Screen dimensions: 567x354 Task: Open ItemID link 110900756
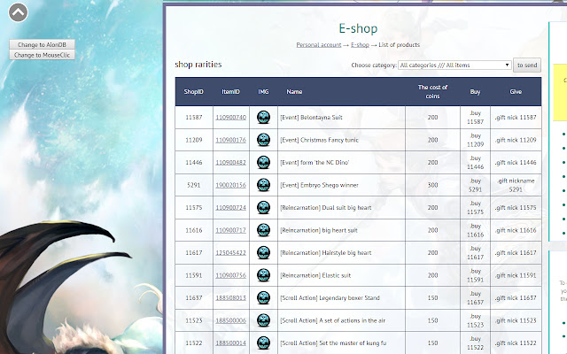(x=230, y=275)
